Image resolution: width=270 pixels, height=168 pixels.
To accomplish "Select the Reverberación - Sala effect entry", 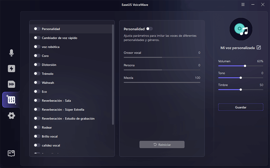I will pos(56,101).
